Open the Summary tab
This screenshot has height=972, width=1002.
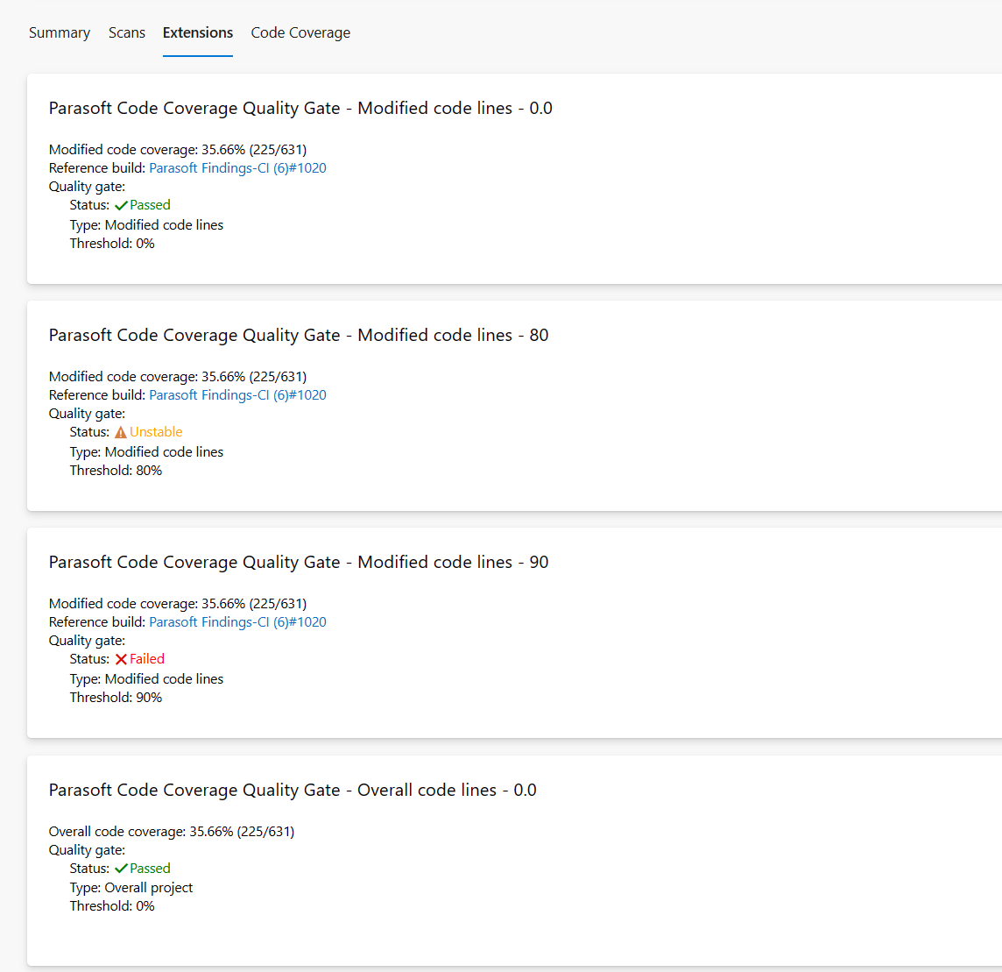(x=60, y=32)
